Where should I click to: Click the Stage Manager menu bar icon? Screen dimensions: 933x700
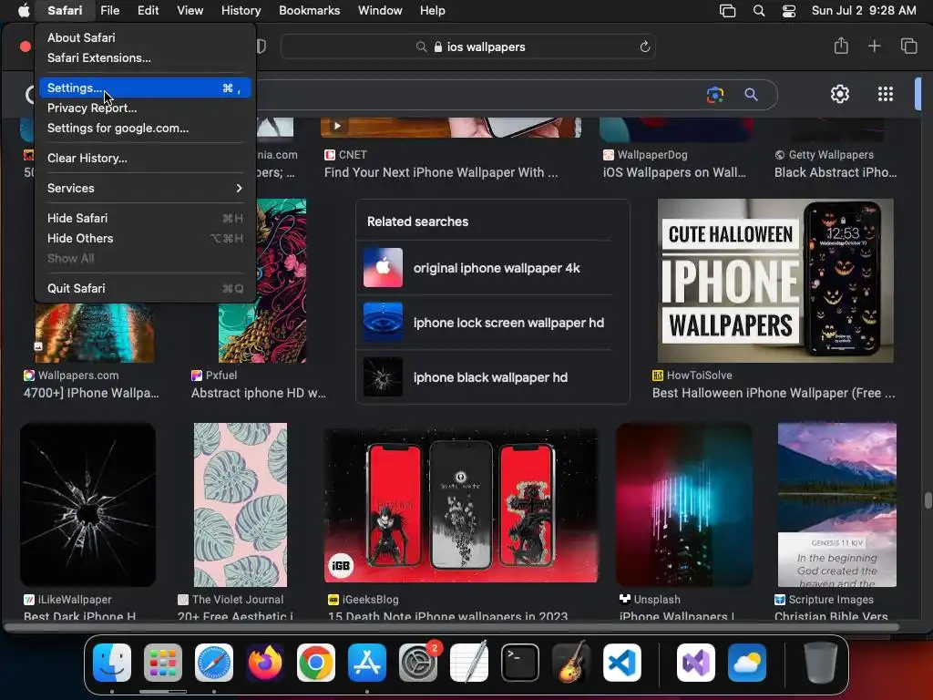click(727, 11)
